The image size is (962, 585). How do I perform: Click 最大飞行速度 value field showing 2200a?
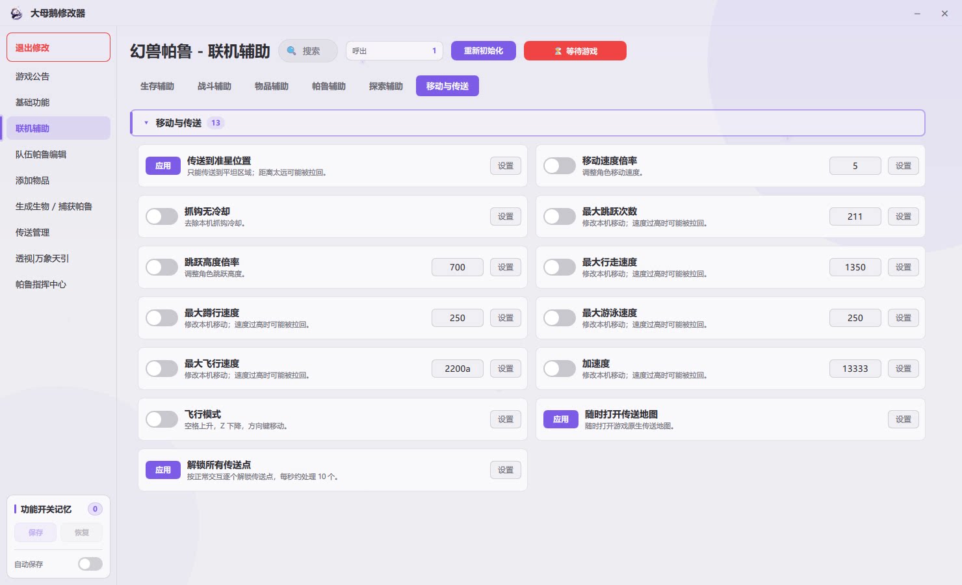click(x=458, y=369)
